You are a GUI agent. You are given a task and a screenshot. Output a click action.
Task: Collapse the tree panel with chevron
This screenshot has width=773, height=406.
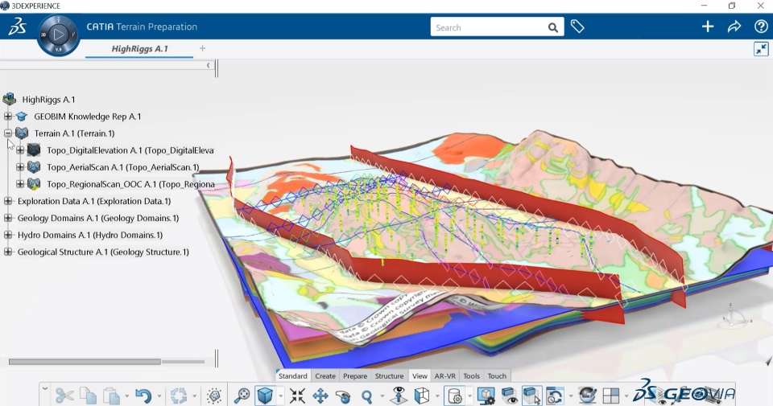tap(208, 65)
